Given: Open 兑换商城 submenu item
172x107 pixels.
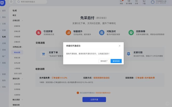Looking at the screenshot, I should point(17,95).
